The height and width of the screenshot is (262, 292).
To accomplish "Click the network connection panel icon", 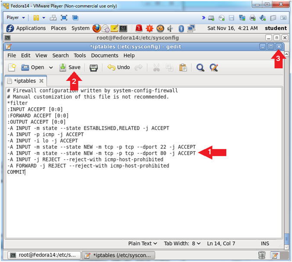I will click(x=192, y=29).
